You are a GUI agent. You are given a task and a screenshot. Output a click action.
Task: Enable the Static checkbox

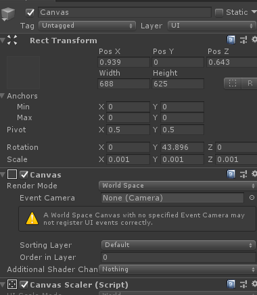(x=219, y=13)
